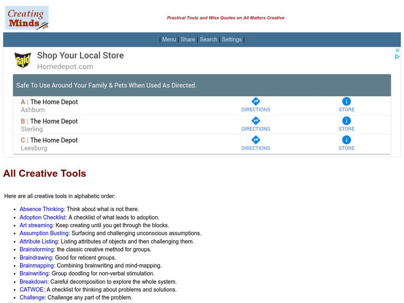Click the Ashburn location text
Screen dimensions: 404x303
point(33,110)
